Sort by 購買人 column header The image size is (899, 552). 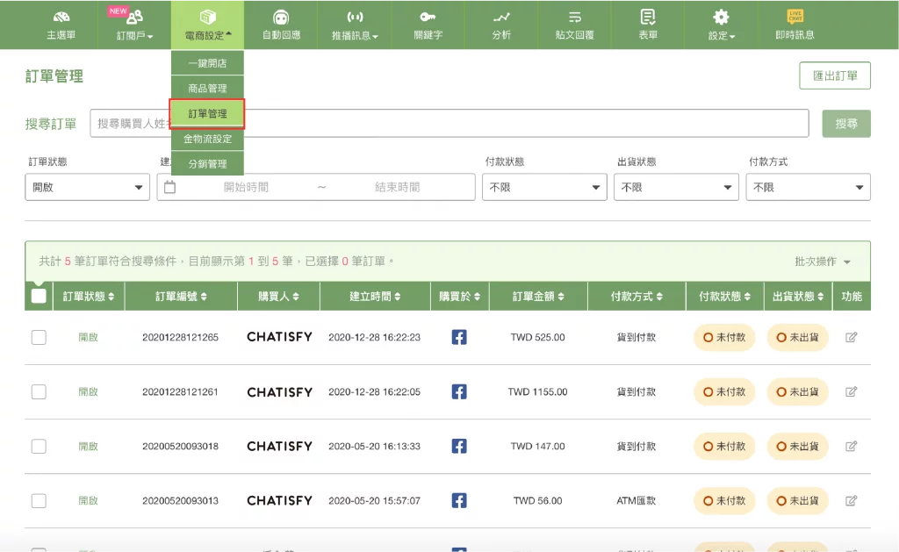[x=278, y=297]
